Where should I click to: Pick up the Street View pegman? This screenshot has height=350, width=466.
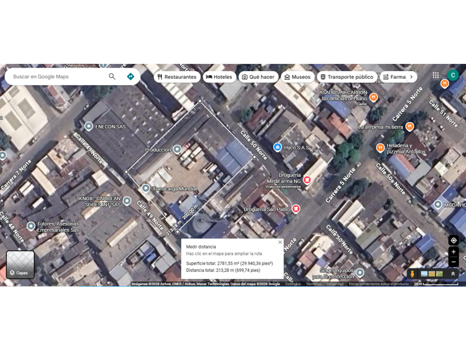click(412, 274)
